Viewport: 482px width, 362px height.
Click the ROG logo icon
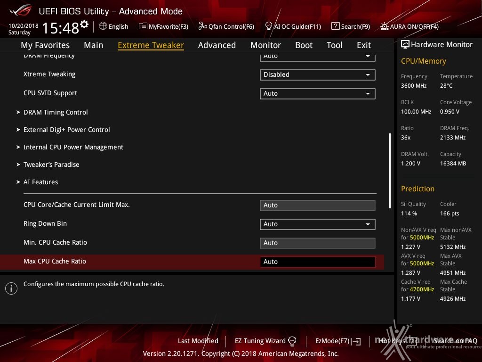20,10
